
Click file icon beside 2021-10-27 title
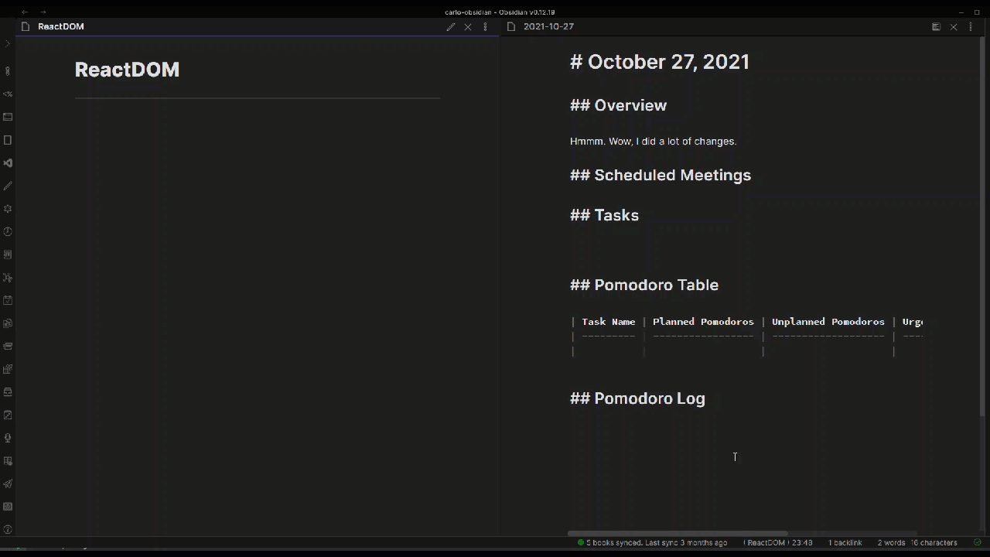pos(510,26)
